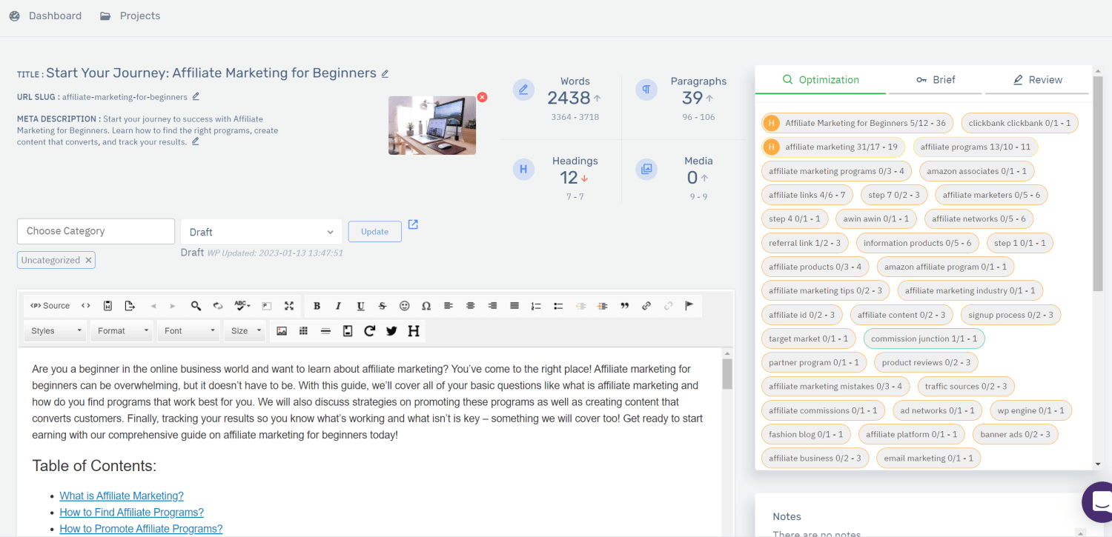Open the Review tab
Screen dimensions: 1112x537
click(1037, 80)
